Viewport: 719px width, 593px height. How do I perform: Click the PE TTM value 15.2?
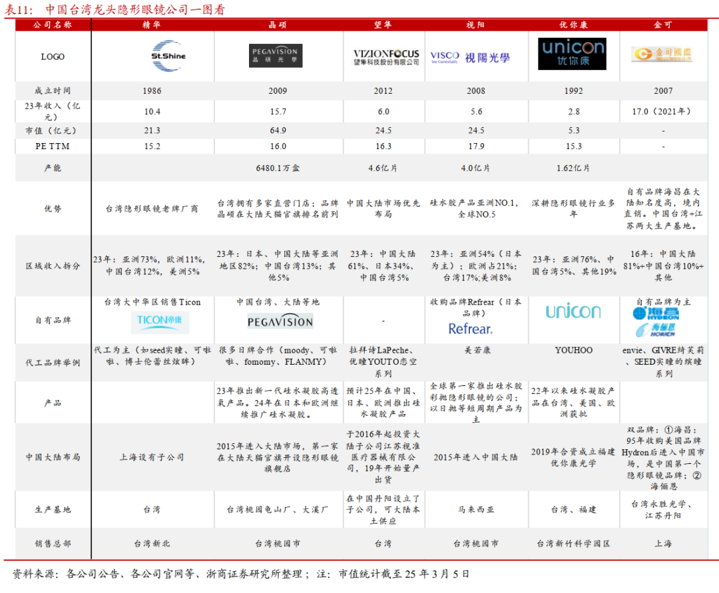pyautogui.click(x=152, y=146)
